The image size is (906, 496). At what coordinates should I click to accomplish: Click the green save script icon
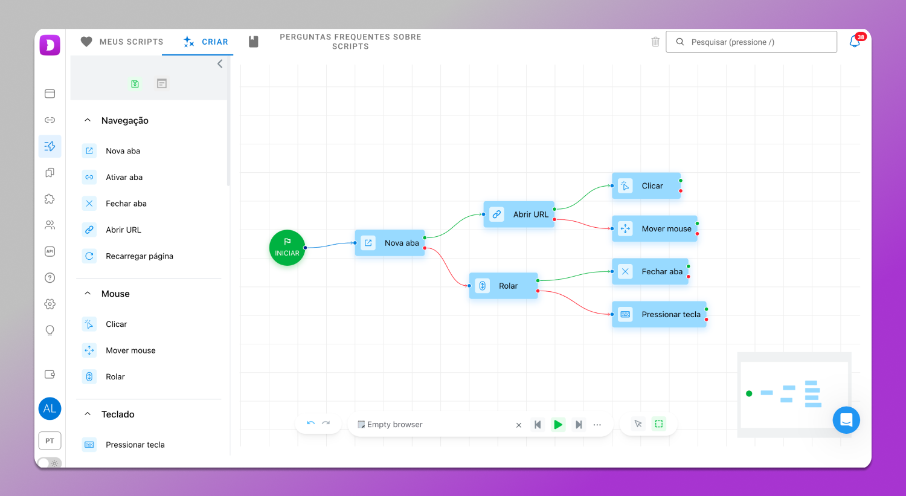135,84
